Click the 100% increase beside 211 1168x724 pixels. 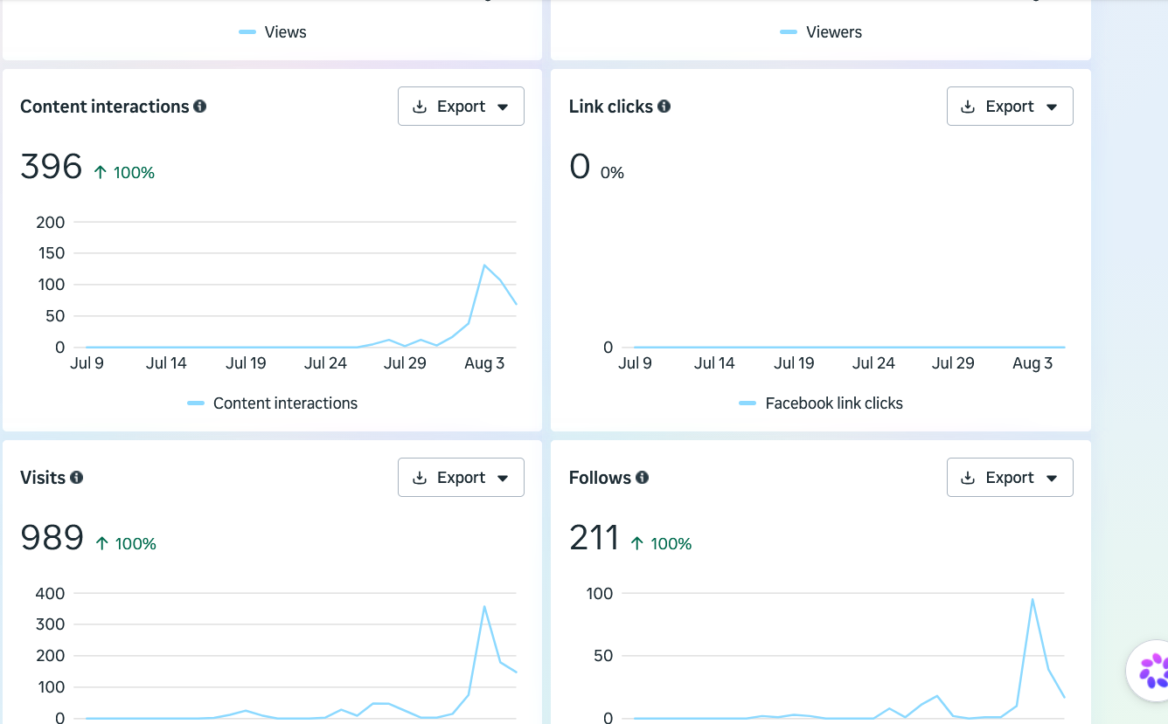click(661, 544)
